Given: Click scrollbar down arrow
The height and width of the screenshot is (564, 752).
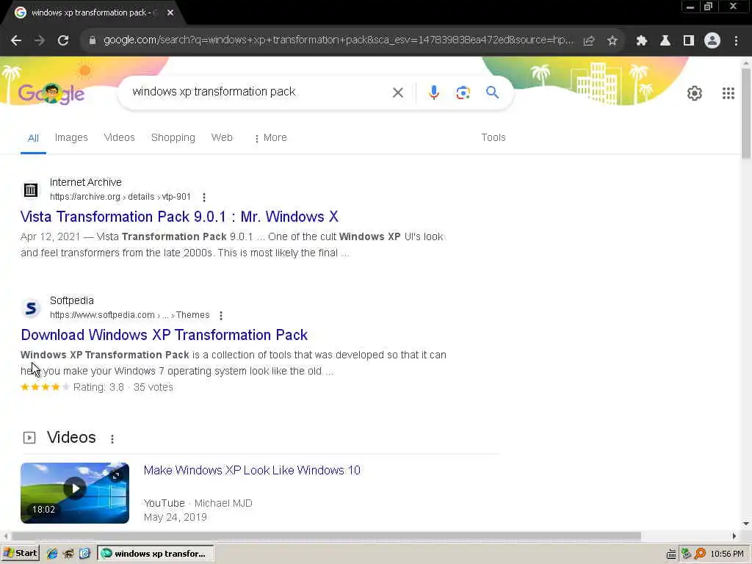Looking at the screenshot, I should (x=746, y=523).
